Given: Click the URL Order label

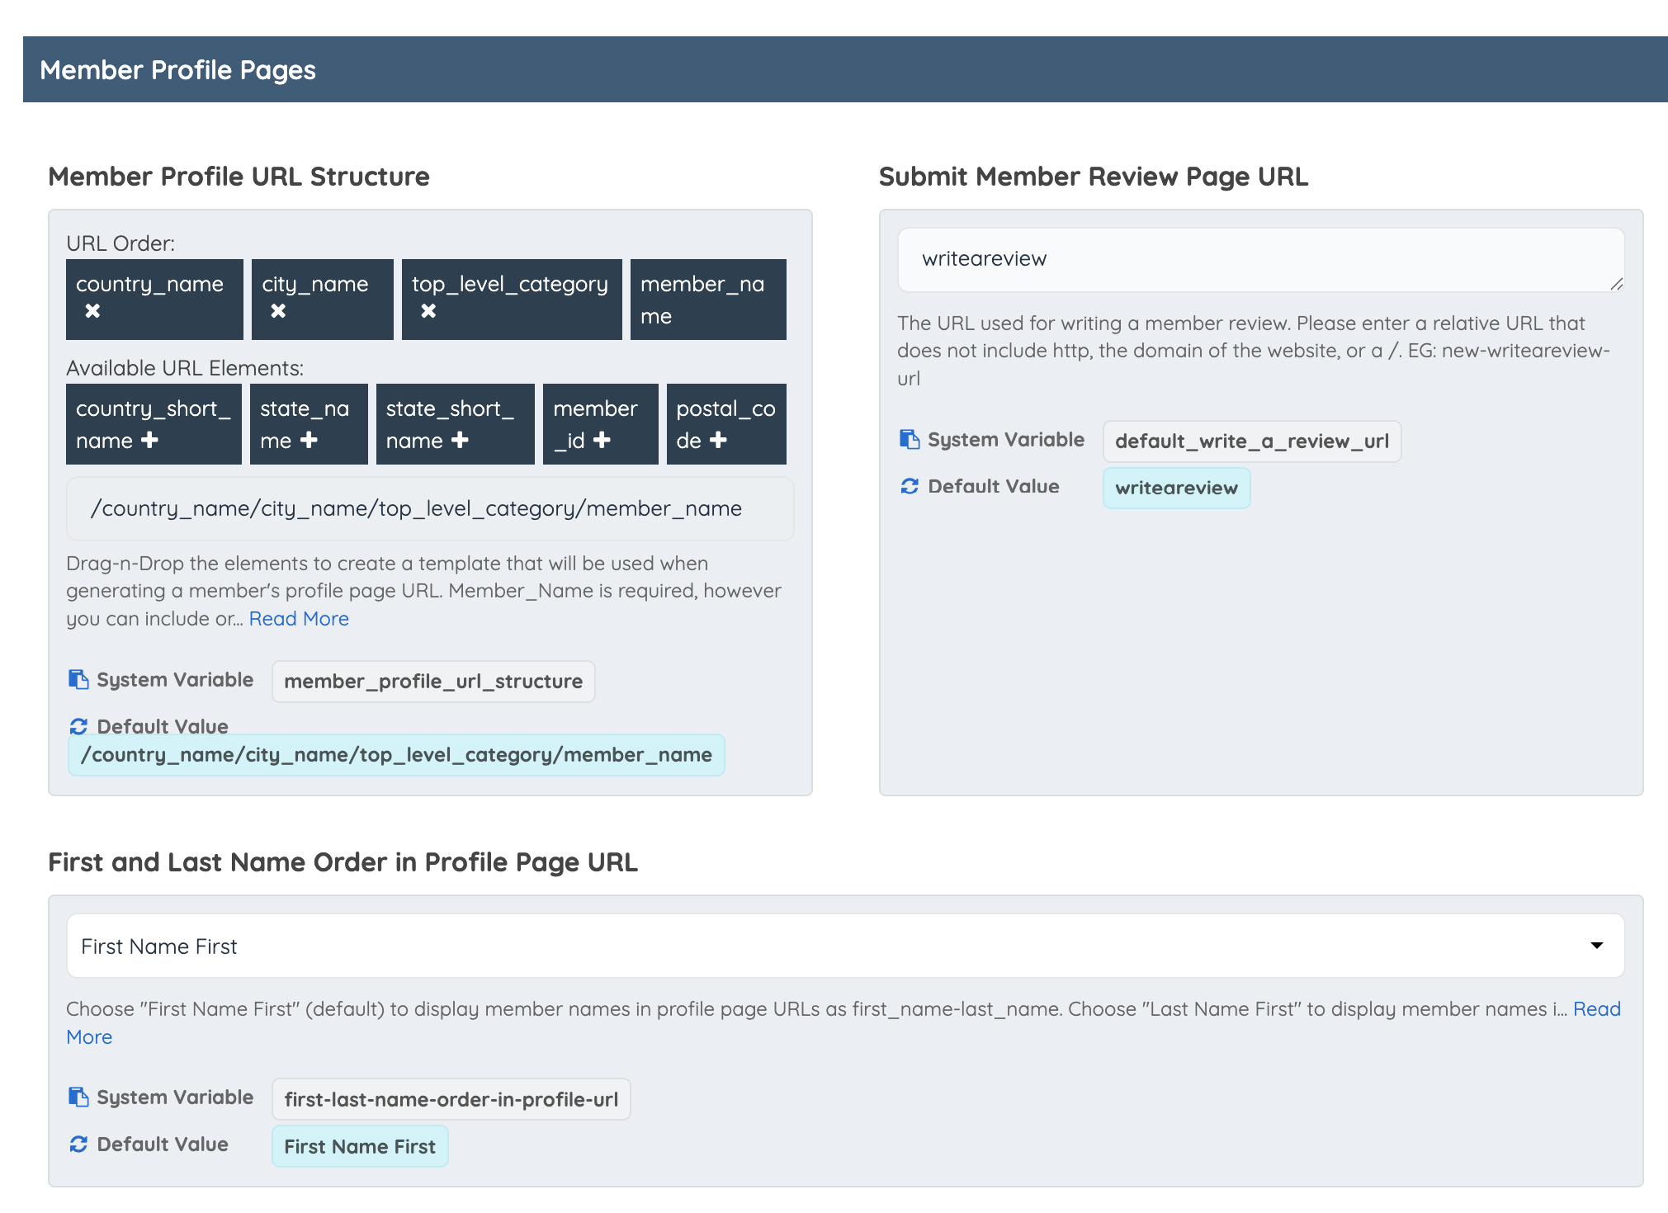Looking at the screenshot, I should [x=120, y=243].
